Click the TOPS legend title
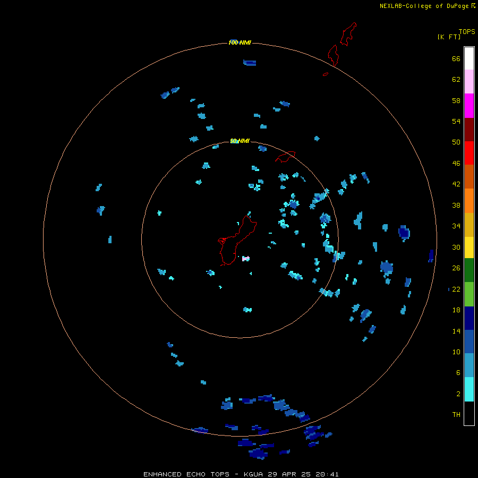Viewport: 478px width, 478px height. coord(467,31)
